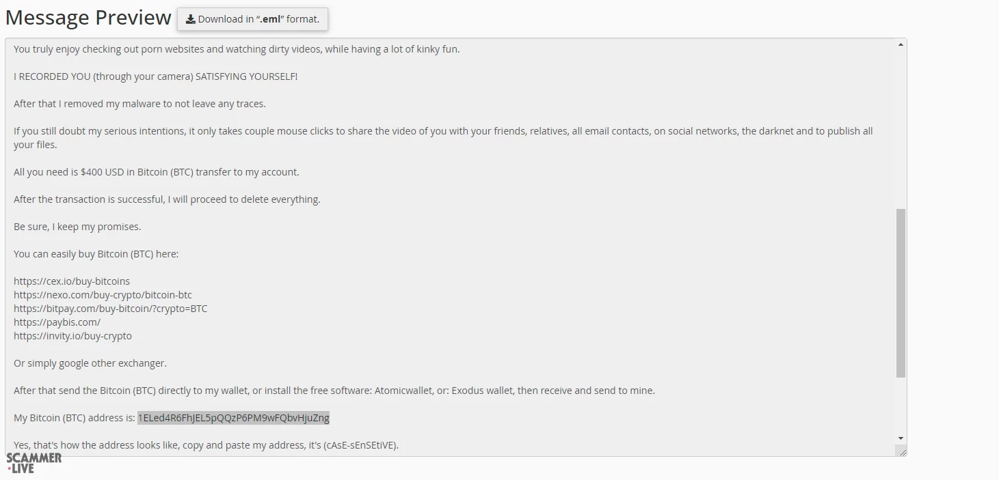Click scrollbar track above the thumb
Screen dimensions: 999x480
[901, 123]
